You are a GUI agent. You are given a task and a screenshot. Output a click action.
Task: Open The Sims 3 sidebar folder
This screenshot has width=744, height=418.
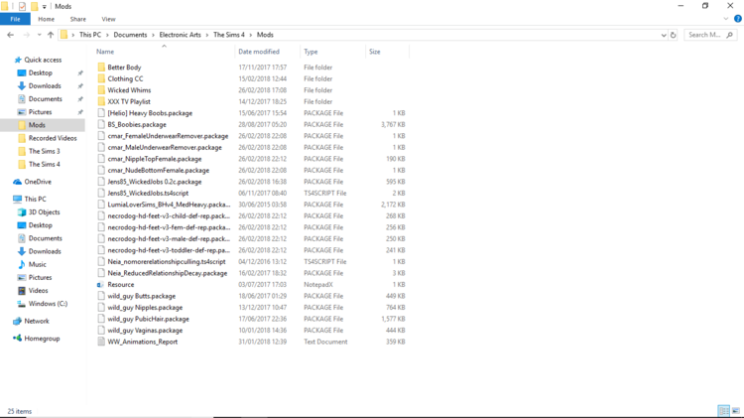(44, 151)
